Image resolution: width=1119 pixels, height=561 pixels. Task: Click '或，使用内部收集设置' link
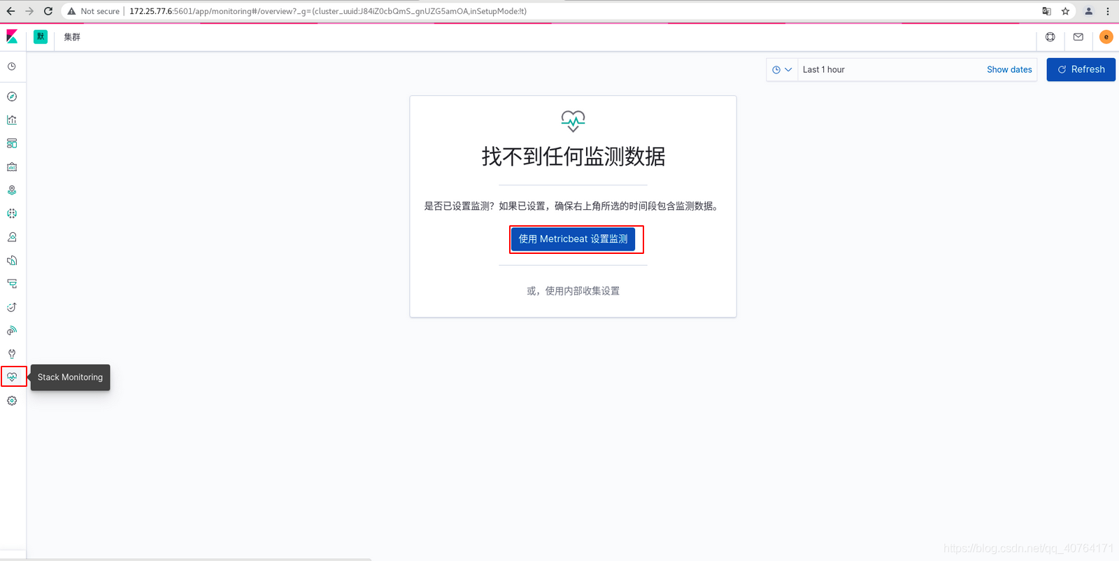click(x=573, y=291)
